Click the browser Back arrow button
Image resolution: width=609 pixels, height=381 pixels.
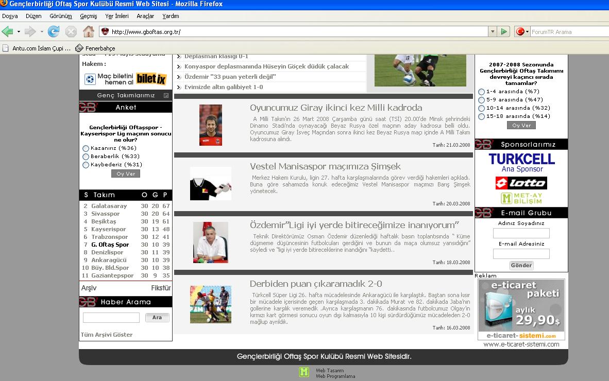click(x=8, y=31)
